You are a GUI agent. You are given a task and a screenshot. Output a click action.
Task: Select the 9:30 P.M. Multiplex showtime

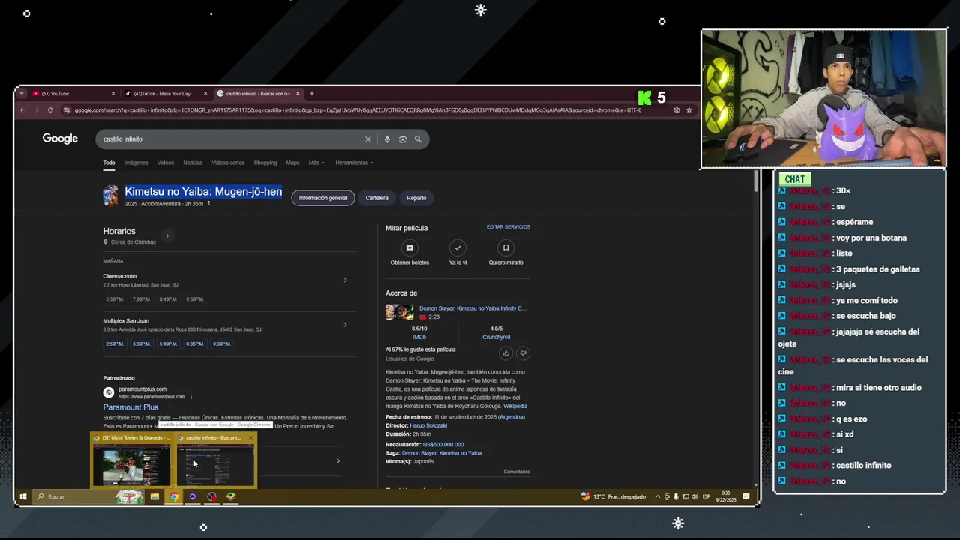(x=222, y=343)
